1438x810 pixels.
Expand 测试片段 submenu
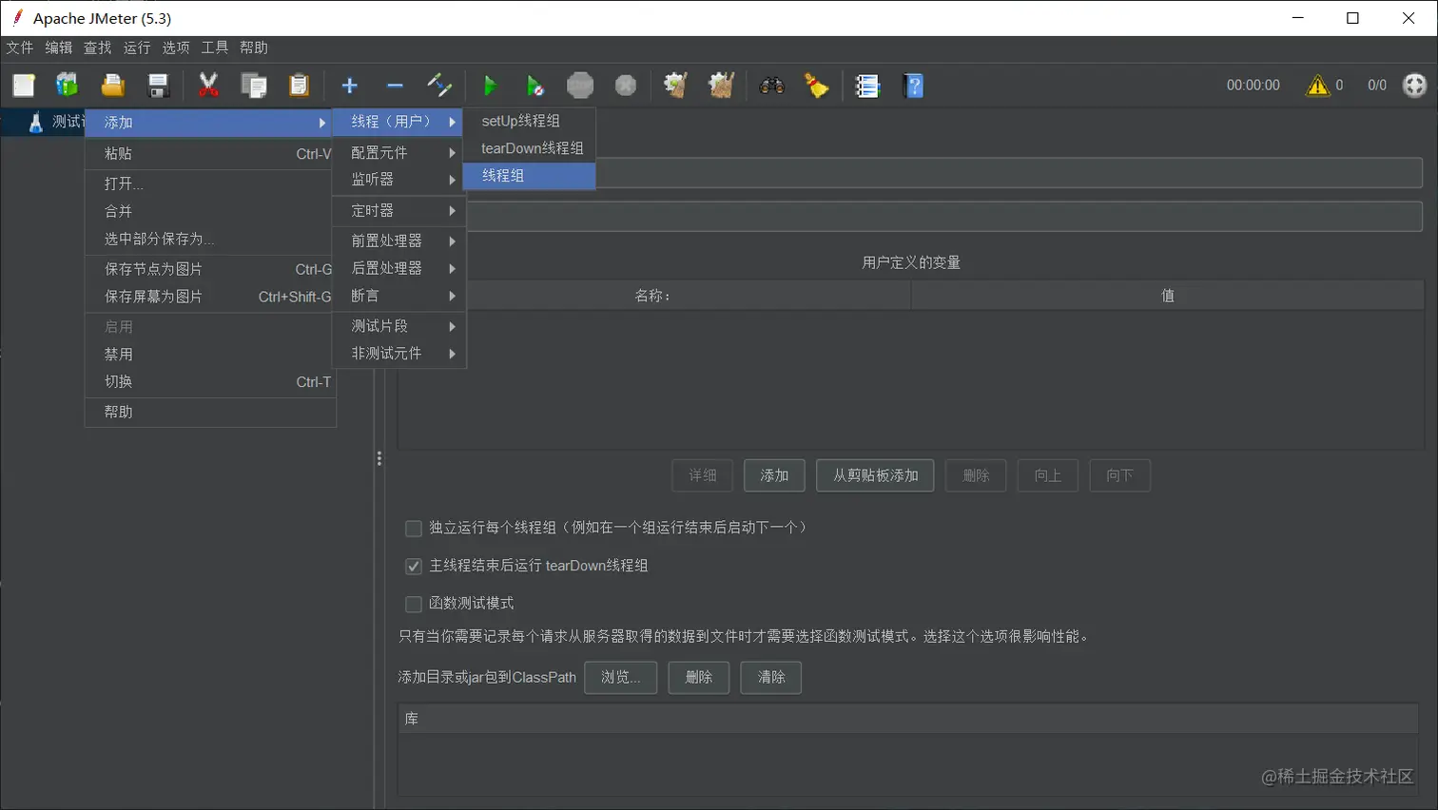398,326
